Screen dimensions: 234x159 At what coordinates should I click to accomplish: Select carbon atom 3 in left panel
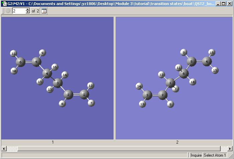coord(58,83)
